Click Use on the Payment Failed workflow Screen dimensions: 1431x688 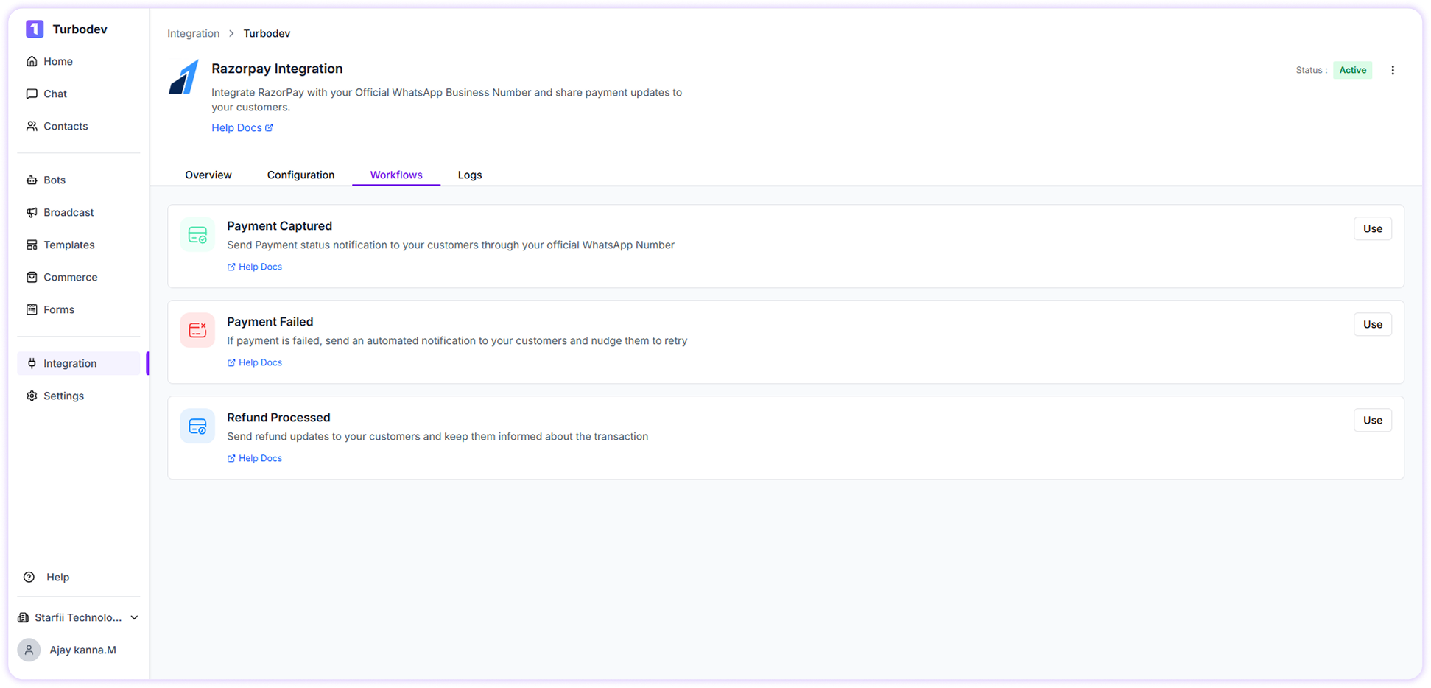click(1372, 324)
